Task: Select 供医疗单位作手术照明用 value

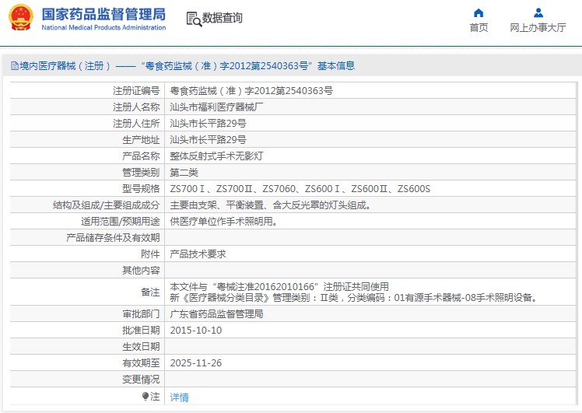Action: point(223,222)
